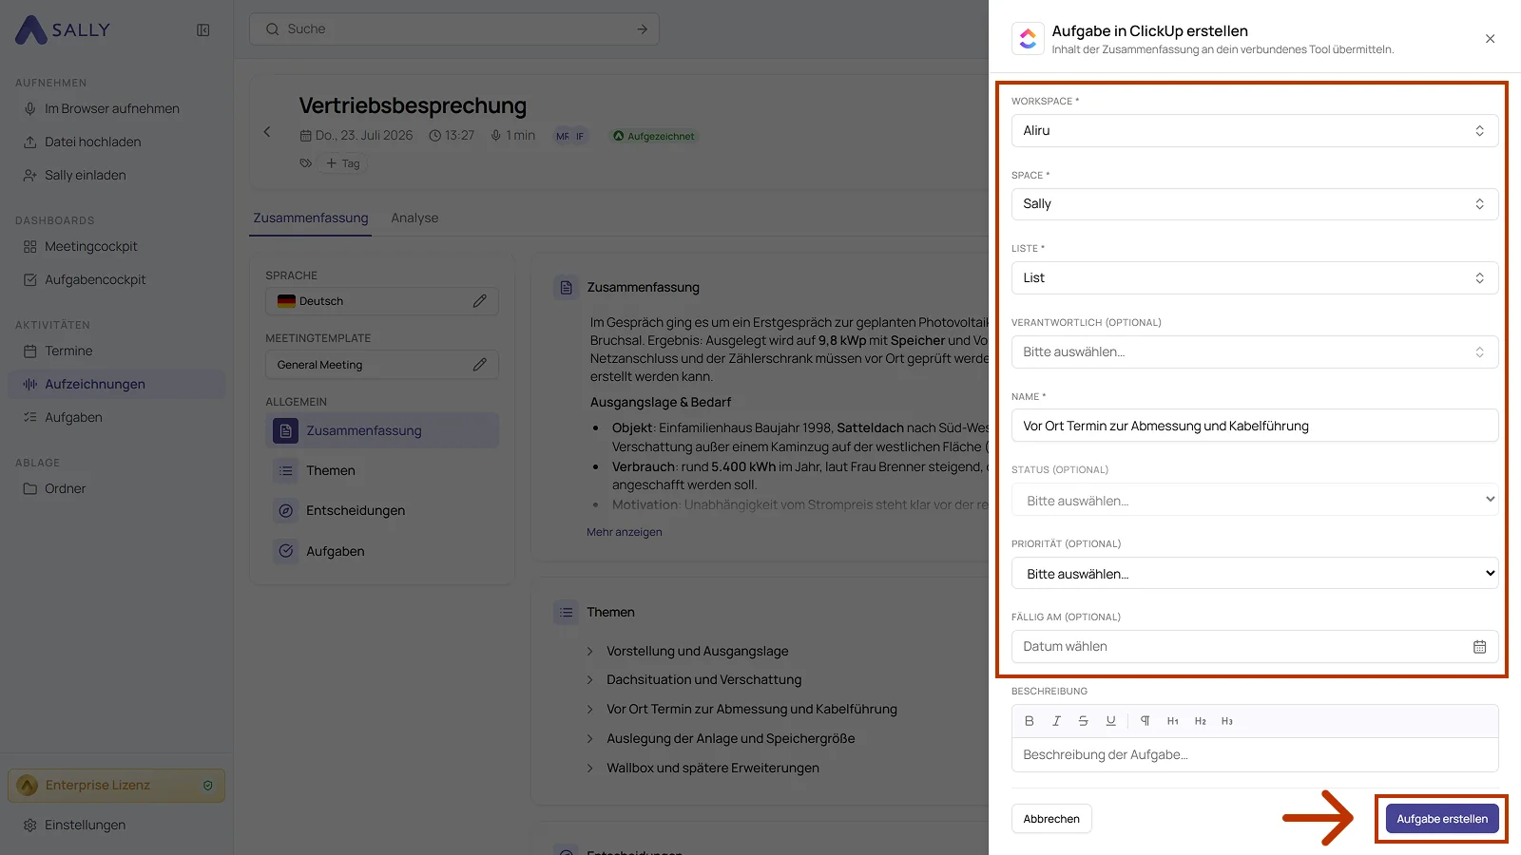Click the IF participant avatar
The width and height of the screenshot is (1521, 855).
coord(580,137)
